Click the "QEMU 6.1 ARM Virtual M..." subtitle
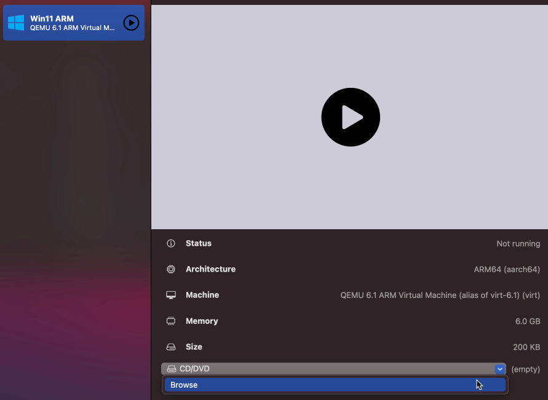 (x=73, y=28)
